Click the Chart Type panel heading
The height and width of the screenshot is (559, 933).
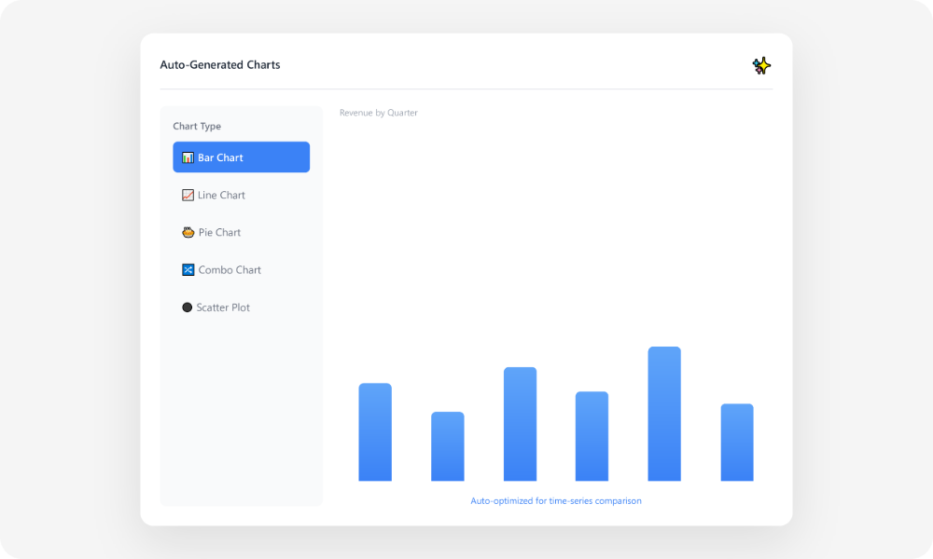tap(196, 126)
